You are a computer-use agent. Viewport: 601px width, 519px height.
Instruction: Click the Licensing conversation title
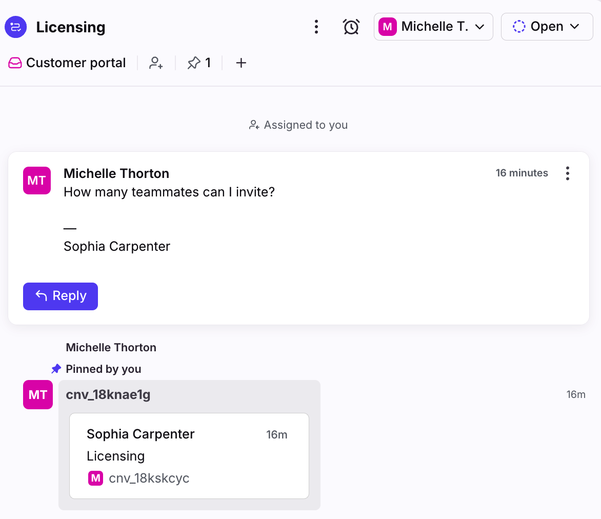coord(71,27)
